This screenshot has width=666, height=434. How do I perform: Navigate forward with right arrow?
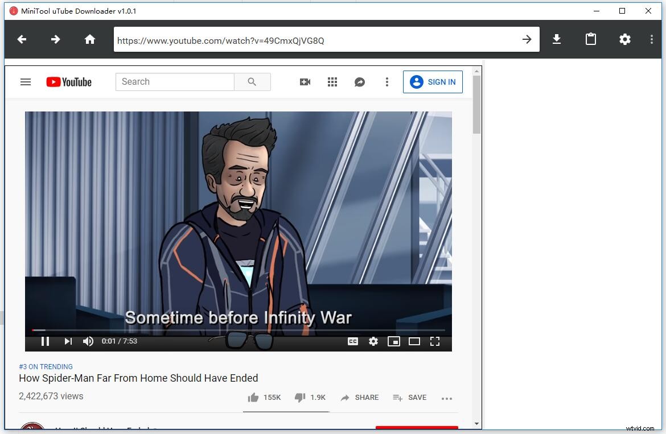(55, 39)
